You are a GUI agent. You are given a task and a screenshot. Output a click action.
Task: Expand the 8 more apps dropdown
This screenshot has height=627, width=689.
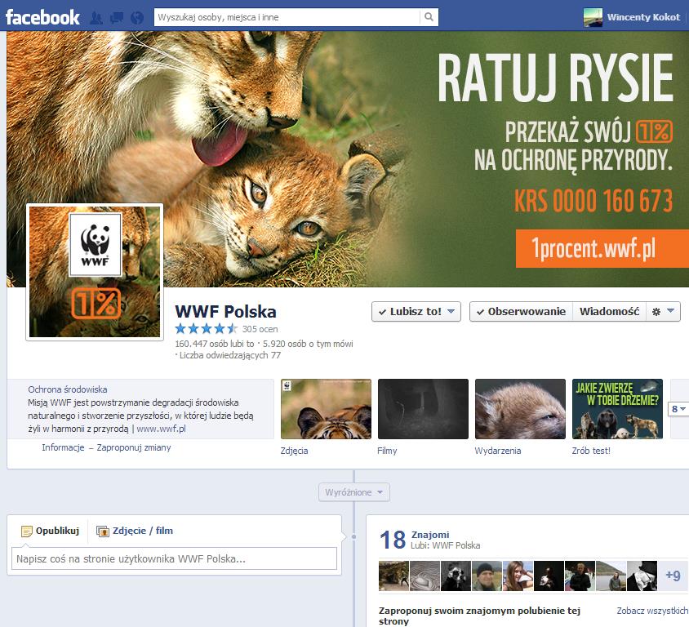coord(678,409)
